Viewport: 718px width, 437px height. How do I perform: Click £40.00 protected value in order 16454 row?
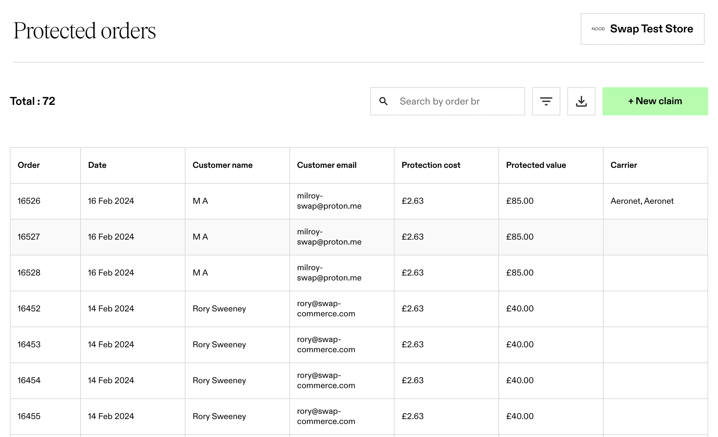[x=520, y=380]
